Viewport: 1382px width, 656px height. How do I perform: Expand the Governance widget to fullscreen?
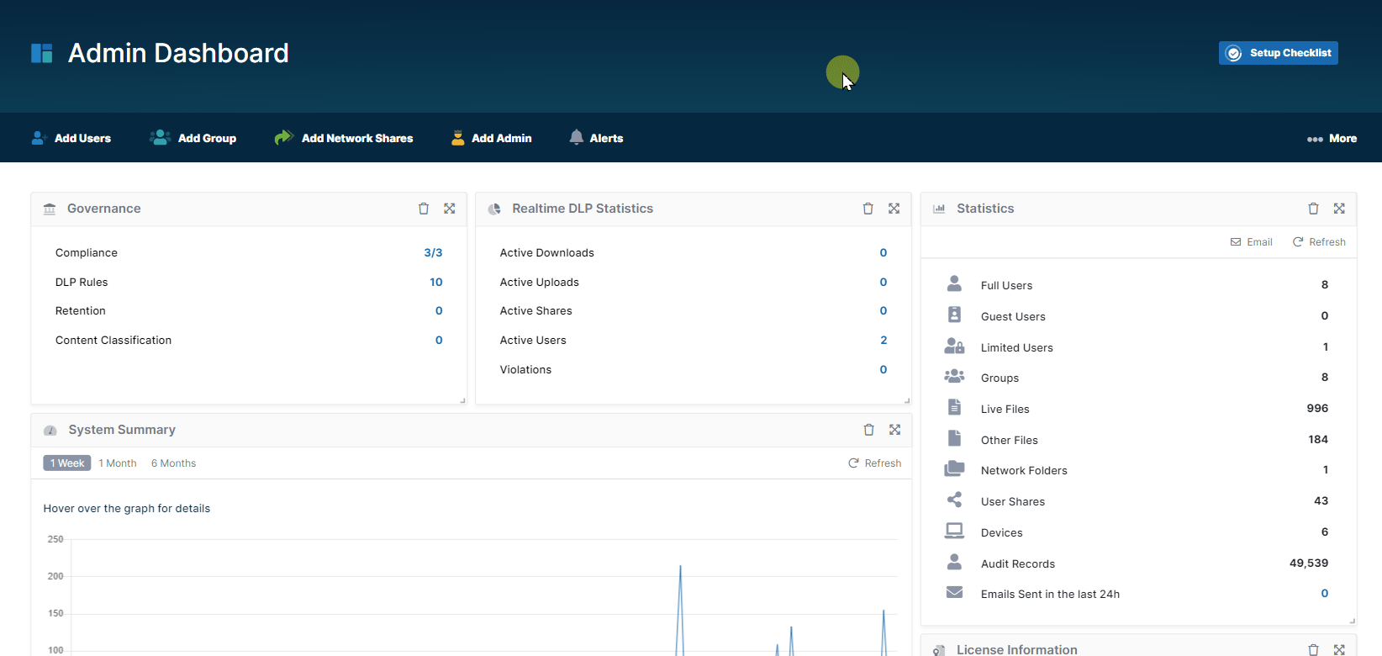[x=450, y=209]
